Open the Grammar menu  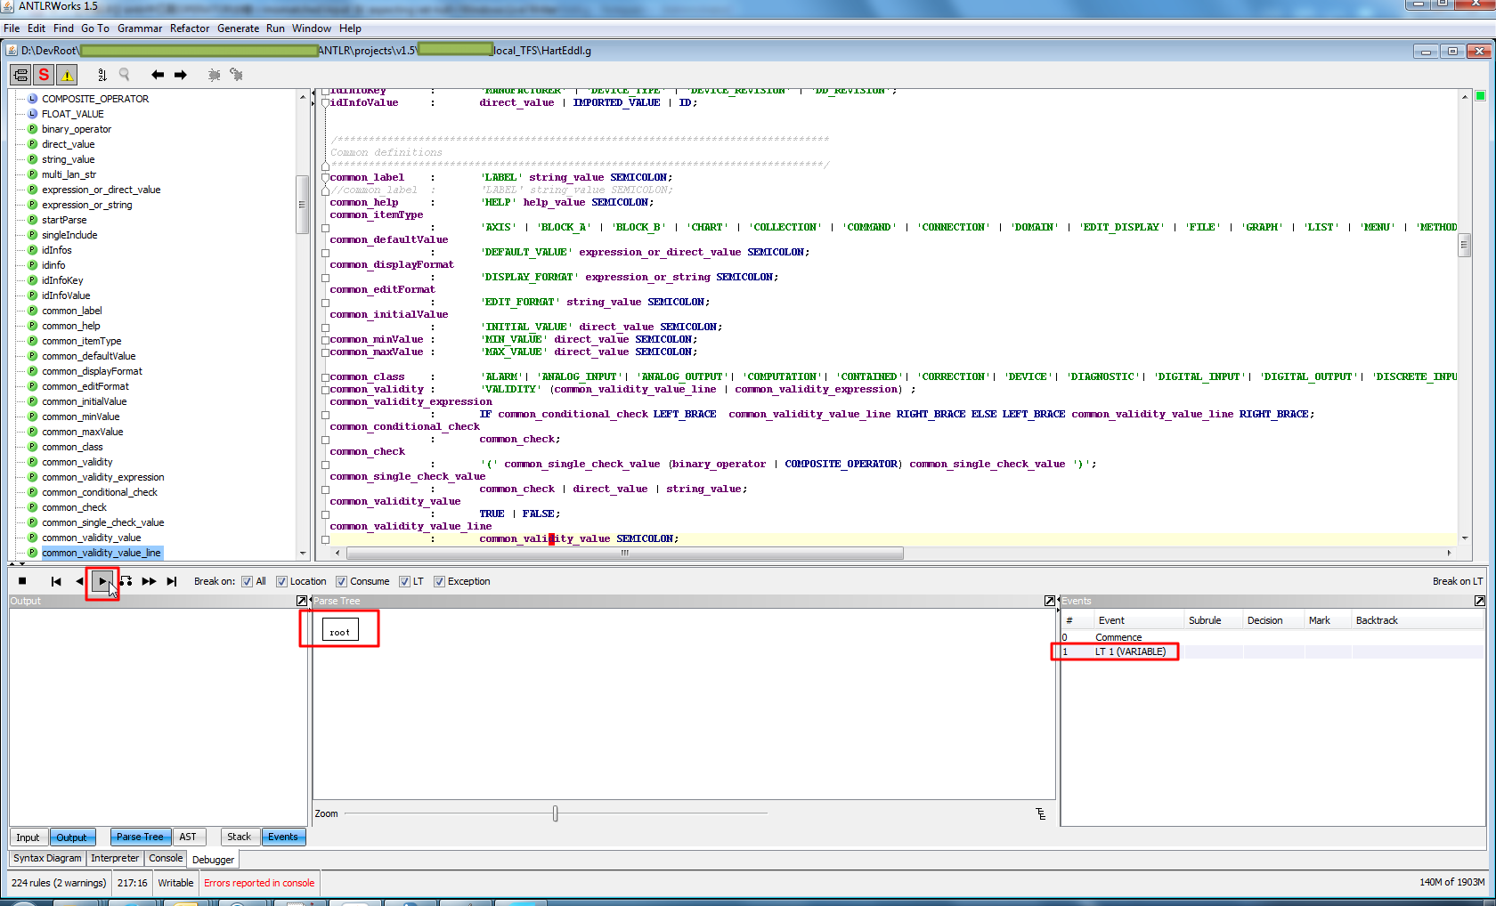pyautogui.click(x=140, y=28)
